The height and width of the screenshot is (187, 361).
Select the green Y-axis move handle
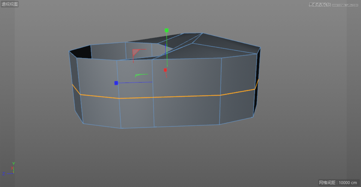tap(166, 30)
